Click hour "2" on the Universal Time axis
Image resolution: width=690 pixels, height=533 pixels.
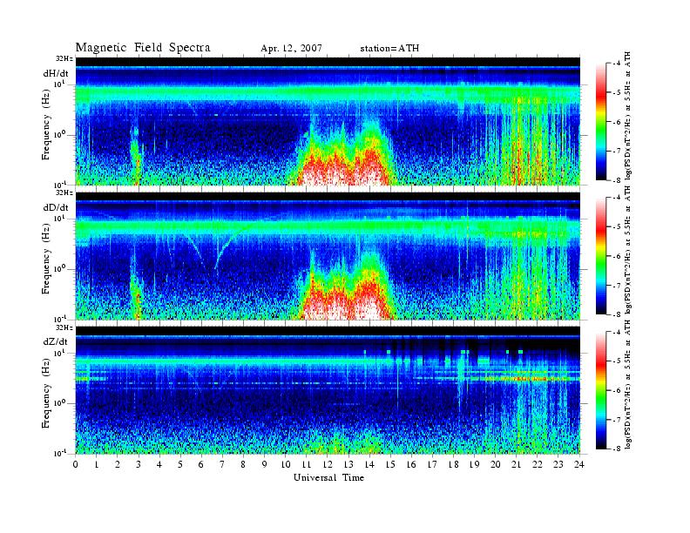(x=118, y=464)
